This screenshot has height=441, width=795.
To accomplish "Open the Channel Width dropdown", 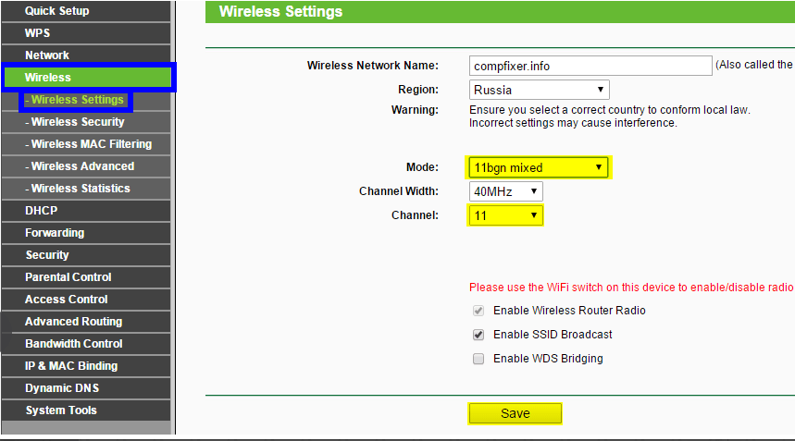I will tap(505, 191).
